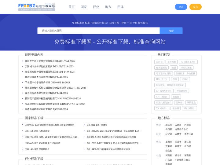Screen dimensions: 220x165
Task: Select the 城镇建设 hot tag
Action: point(191,102)
